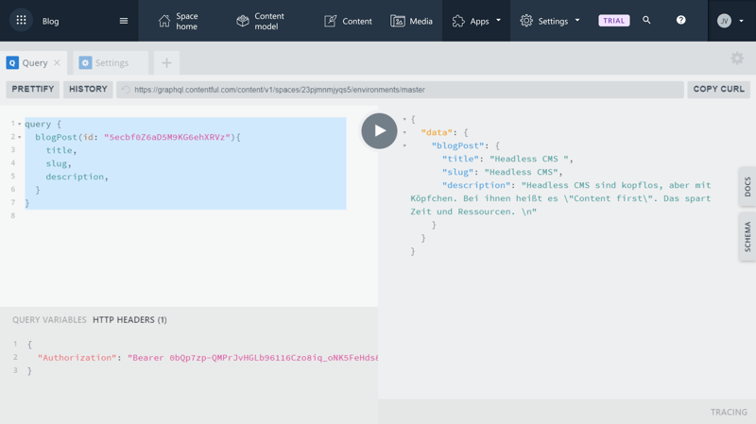Click the Authorization header value

pos(252,358)
